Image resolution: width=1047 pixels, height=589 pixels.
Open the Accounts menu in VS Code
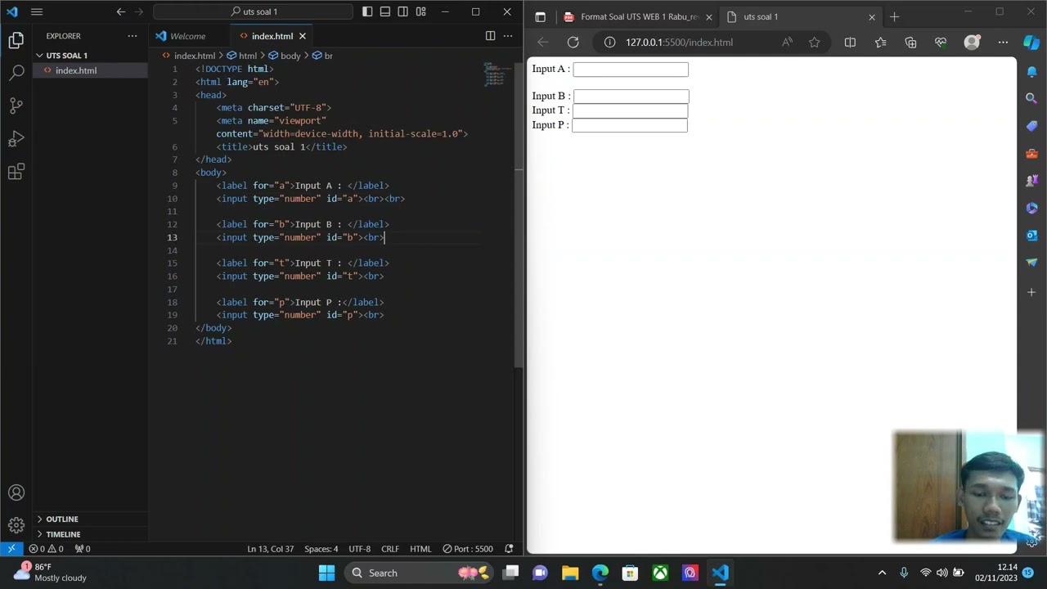point(16,492)
